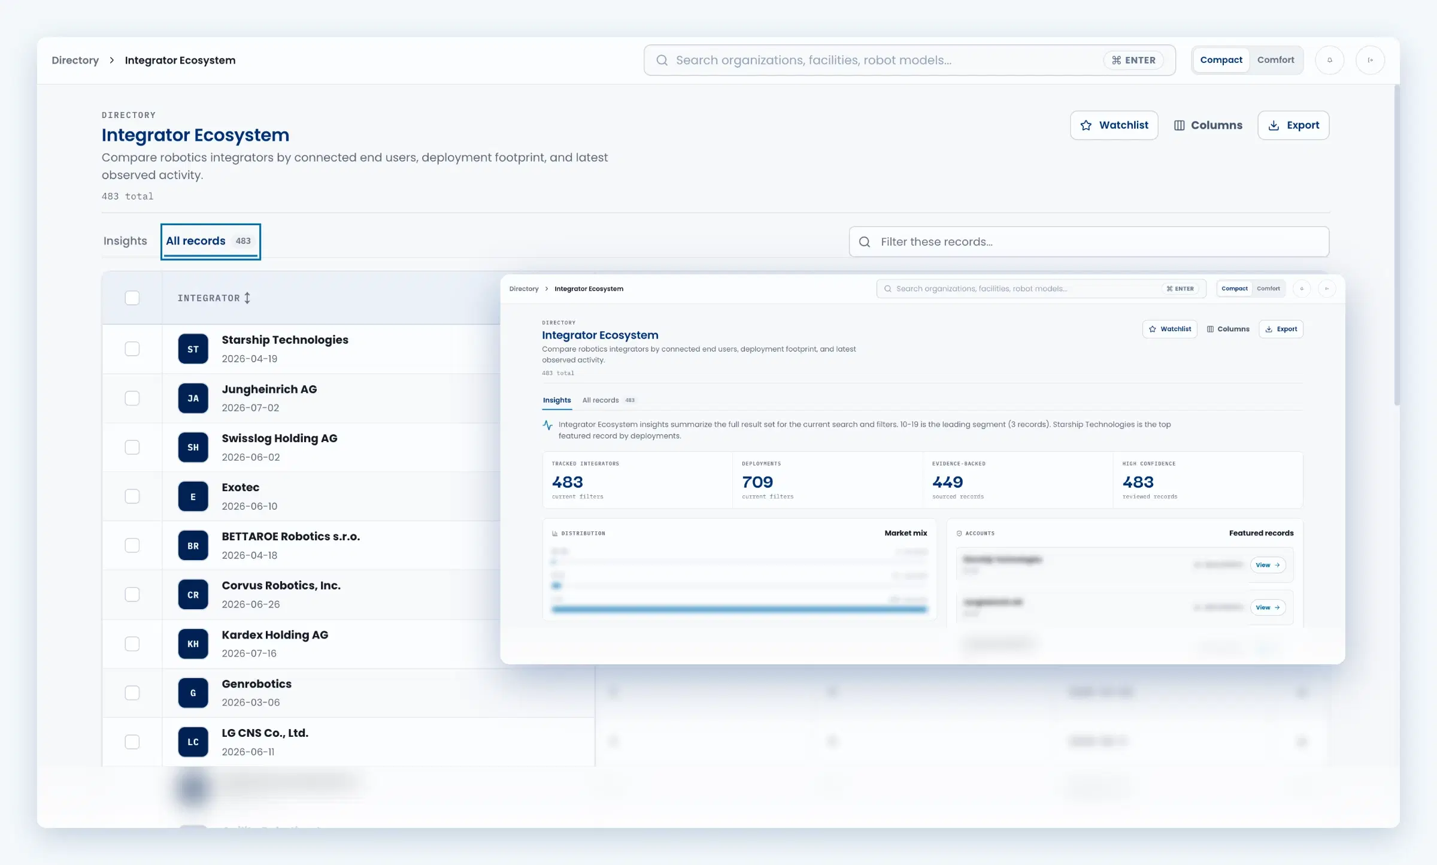Open the Swisslog Holding AG record name

[280, 438]
